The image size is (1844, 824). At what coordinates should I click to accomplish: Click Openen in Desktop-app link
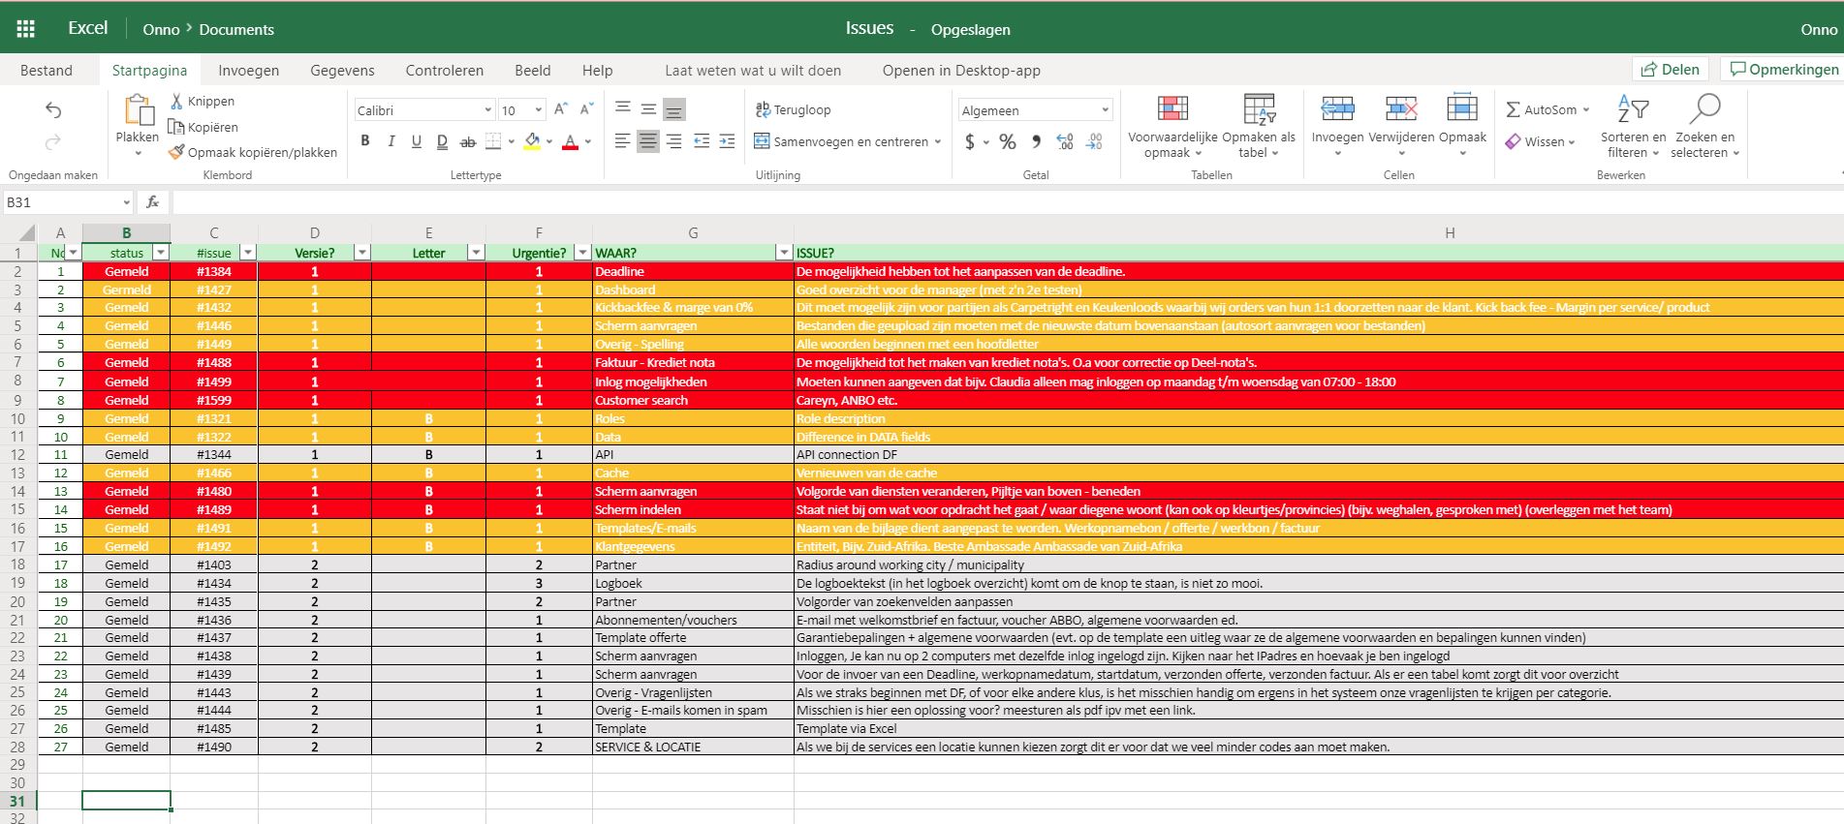pyautogui.click(x=961, y=70)
